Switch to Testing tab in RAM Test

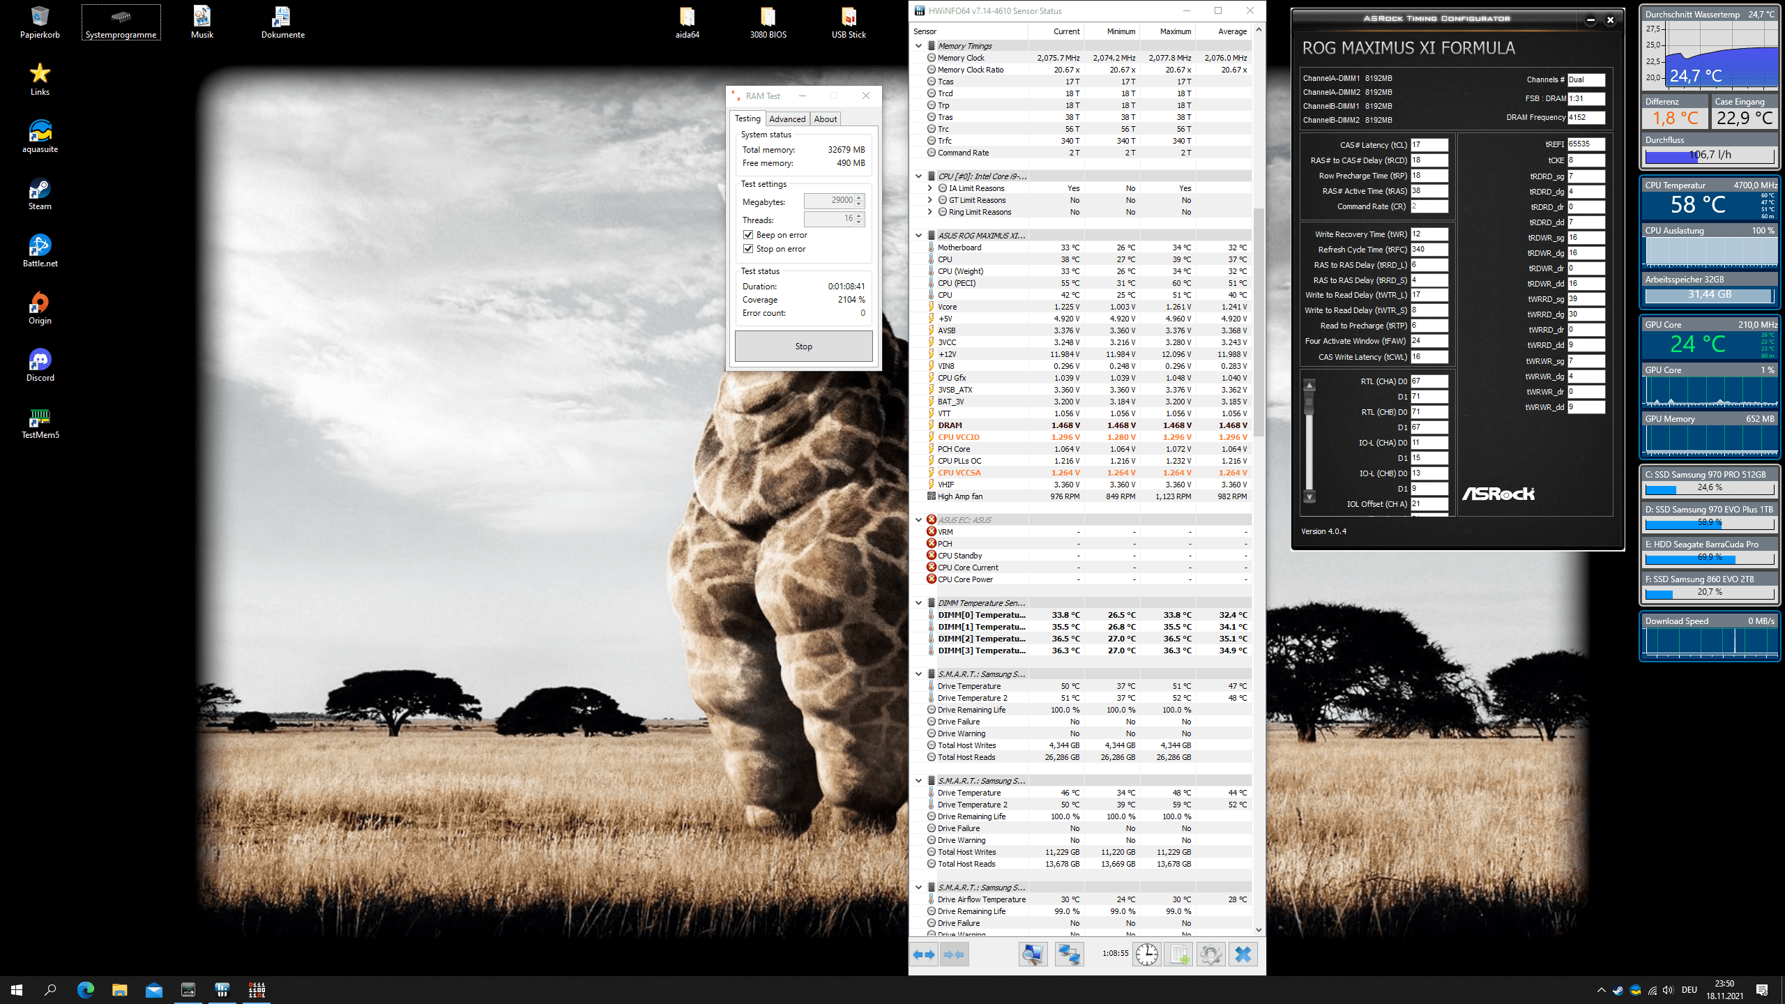click(747, 119)
